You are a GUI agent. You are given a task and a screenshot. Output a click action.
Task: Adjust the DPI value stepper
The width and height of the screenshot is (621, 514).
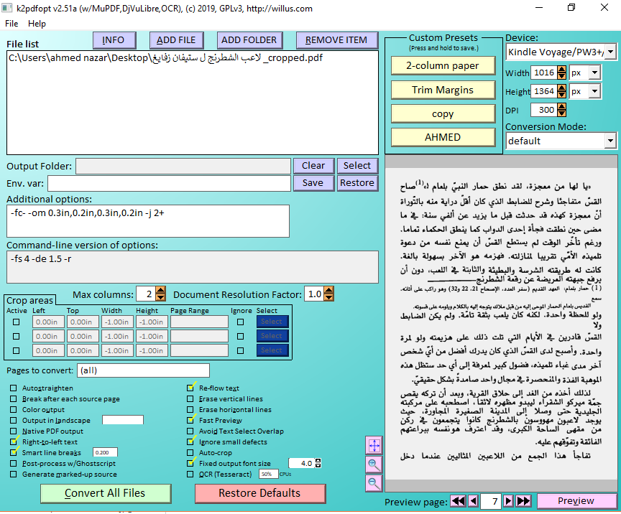point(561,110)
